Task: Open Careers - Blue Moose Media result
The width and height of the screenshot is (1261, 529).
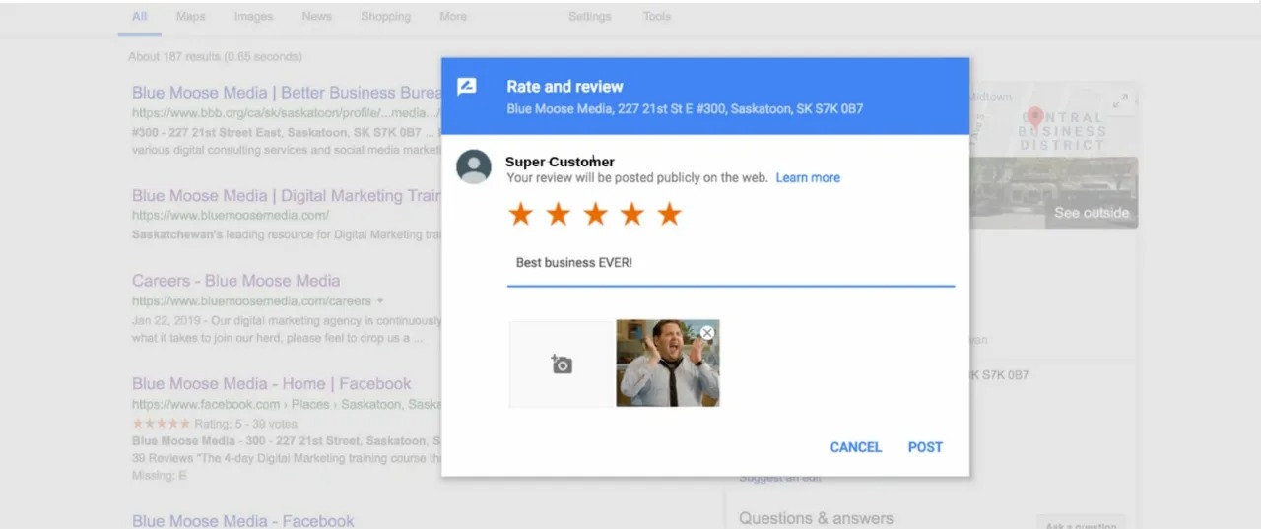Action: pyautogui.click(x=235, y=281)
